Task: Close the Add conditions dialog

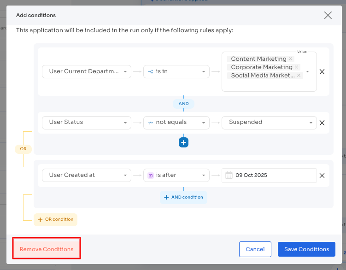Action: click(328, 15)
